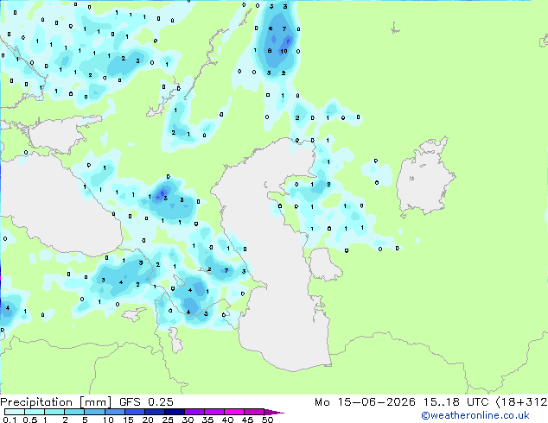Select the 40–45 mm magenta legend swatch

pos(234,412)
